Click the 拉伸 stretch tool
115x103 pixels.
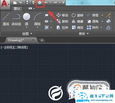pos(62,28)
